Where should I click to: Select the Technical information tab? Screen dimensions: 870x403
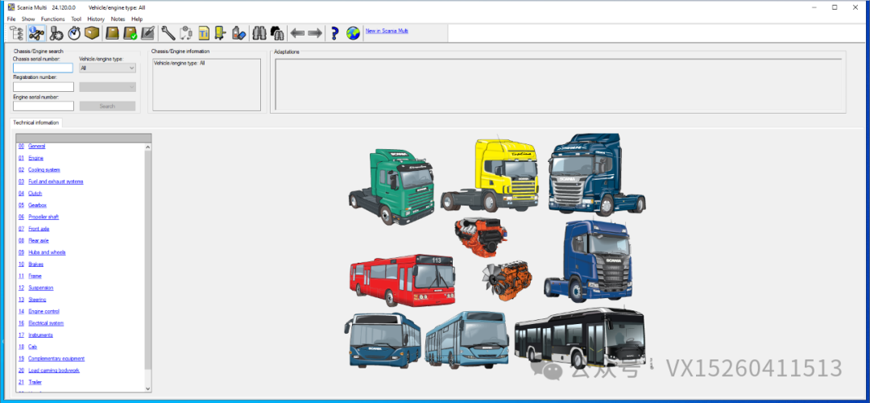click(x=36, y=123)
